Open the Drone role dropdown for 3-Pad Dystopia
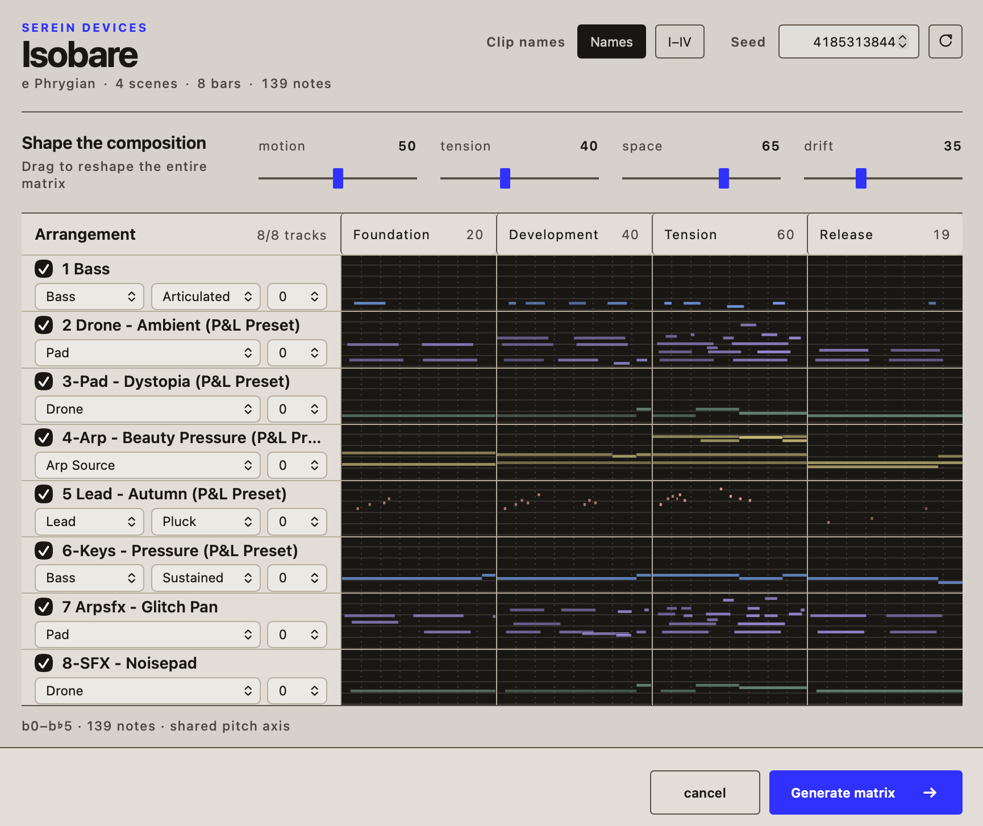The height and width of the screenshot is (826, 983). pyautogui.click(x=148, y=409)
